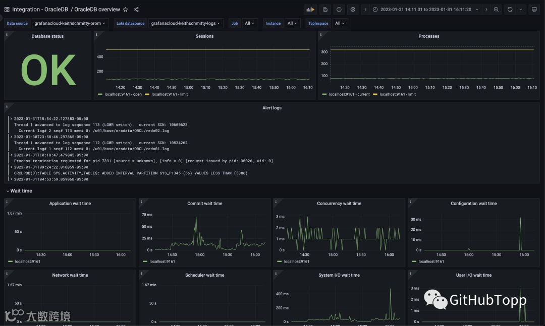Open Processes panel title menu
The image size is (545, 326).
[x=428, y=36]
